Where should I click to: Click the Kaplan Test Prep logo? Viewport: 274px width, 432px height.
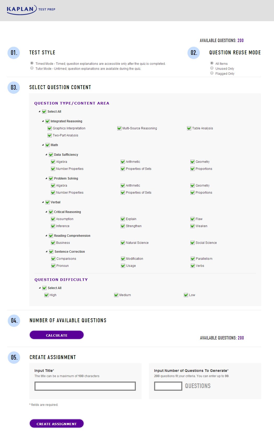click(x=31, y=10)
